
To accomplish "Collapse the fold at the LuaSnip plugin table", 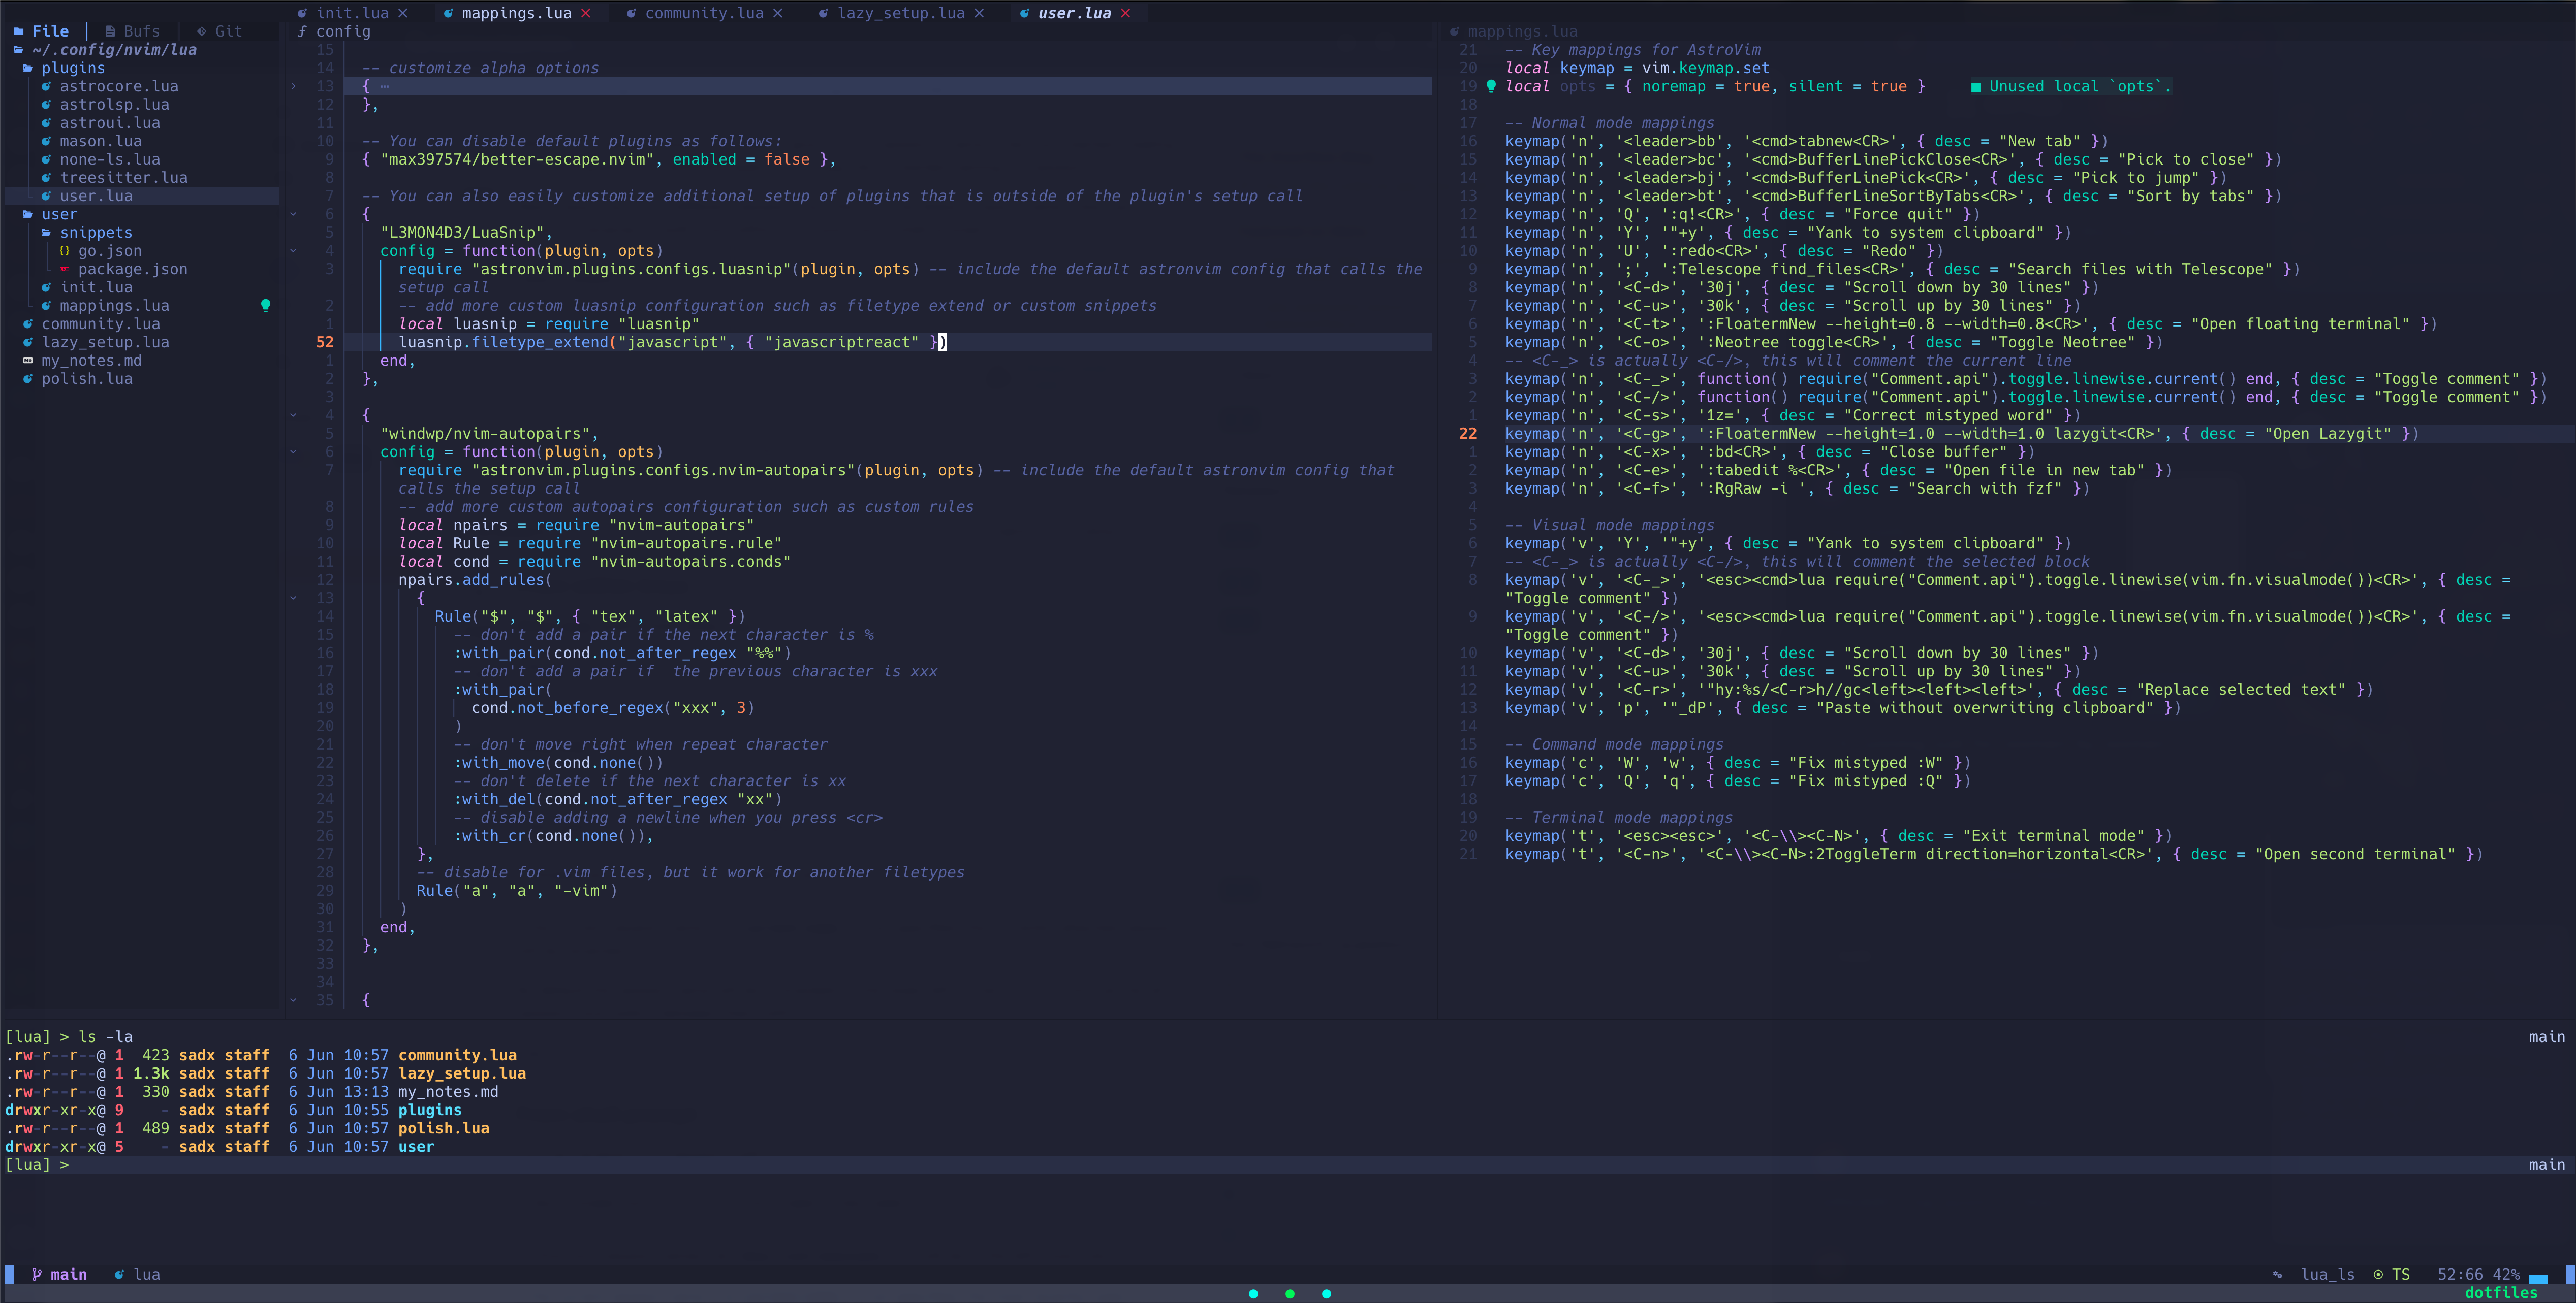I will [x=293, y=215].
